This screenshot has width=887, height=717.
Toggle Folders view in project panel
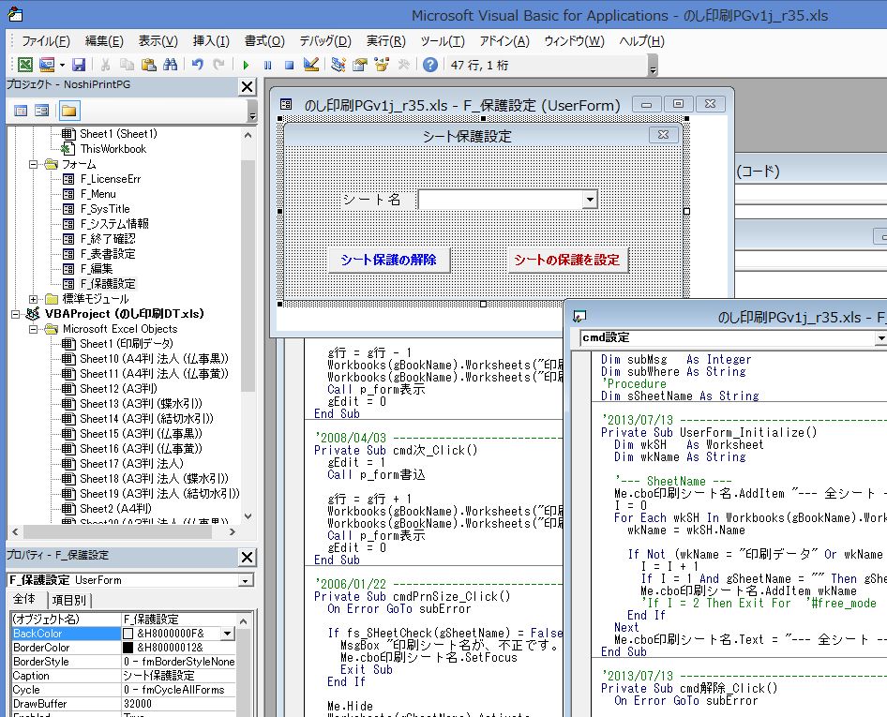69,111
